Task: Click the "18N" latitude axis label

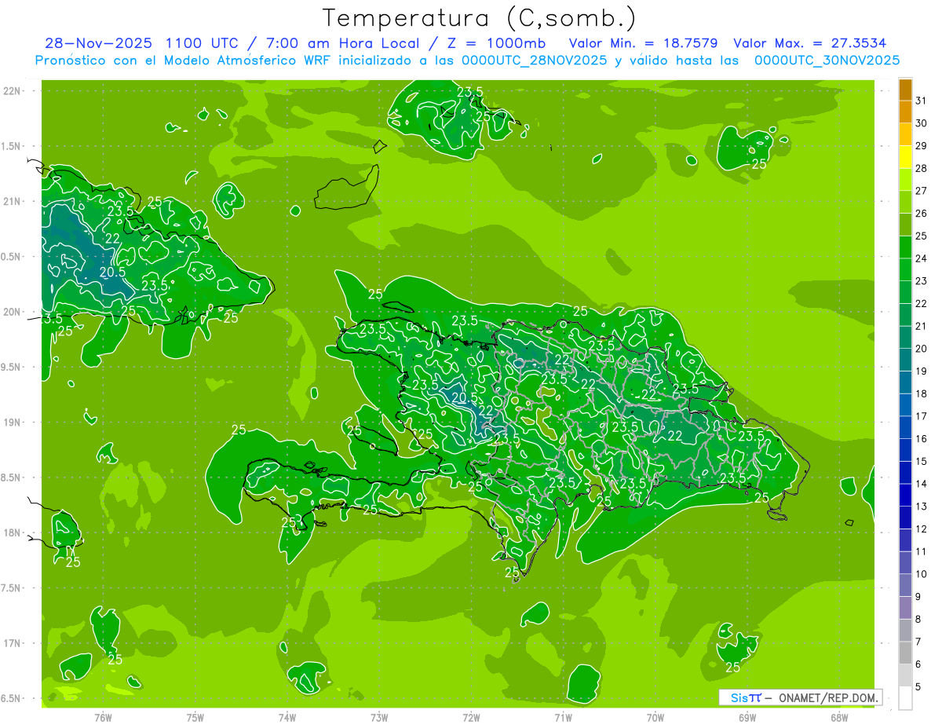Action: click(x=13, y=532)
